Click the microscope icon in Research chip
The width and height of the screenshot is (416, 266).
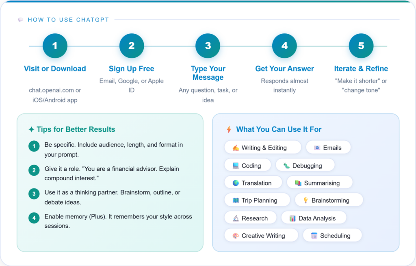tap(236, 218)
